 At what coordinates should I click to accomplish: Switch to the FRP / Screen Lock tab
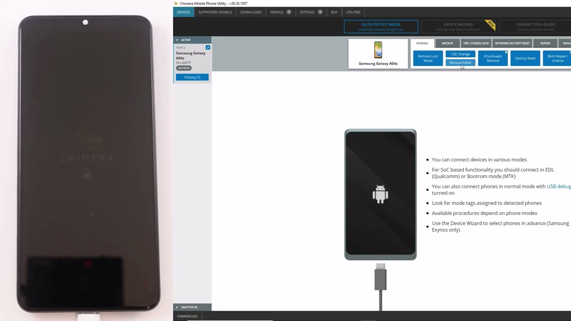pos(476,43)
